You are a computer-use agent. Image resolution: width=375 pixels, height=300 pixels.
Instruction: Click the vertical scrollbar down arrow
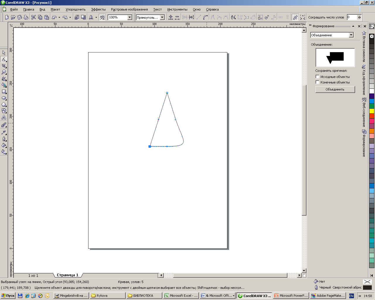point(304,270)
